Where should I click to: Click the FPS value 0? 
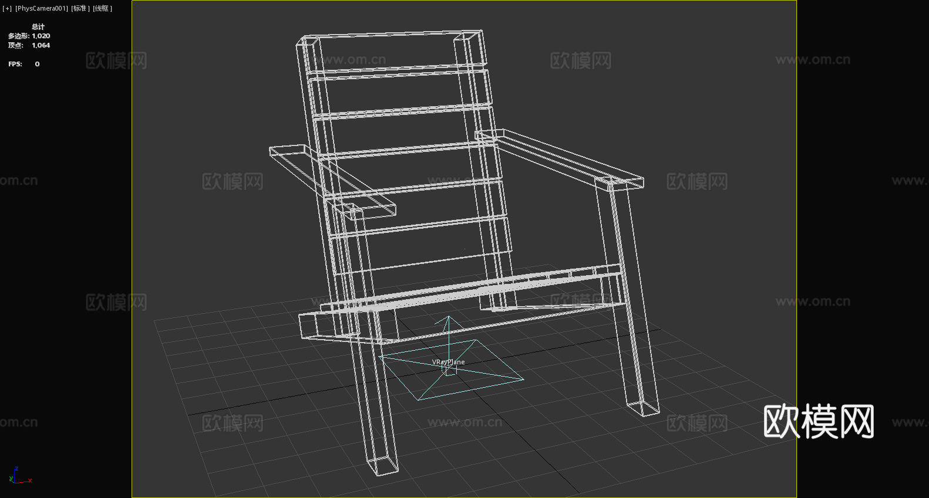coord(37,64)
